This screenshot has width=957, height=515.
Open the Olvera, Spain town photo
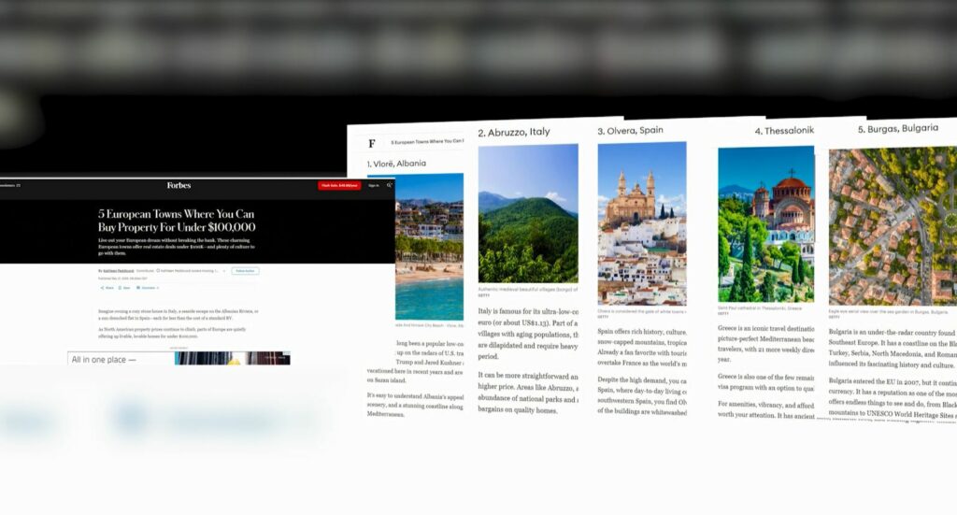point(642,223)
